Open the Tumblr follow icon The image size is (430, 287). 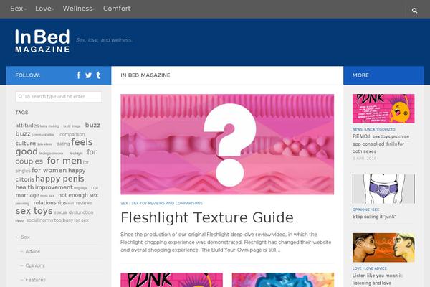pyautogui.click(x=98, y=75)
